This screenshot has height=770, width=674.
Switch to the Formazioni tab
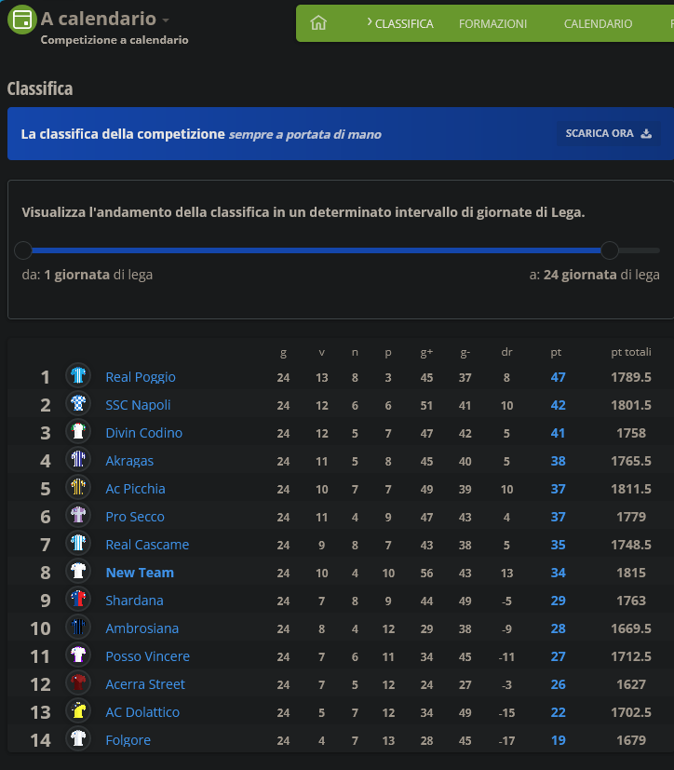492,23
